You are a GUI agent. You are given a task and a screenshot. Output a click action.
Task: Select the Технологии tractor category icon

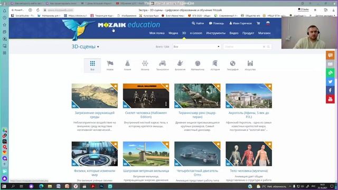point(162,65)
